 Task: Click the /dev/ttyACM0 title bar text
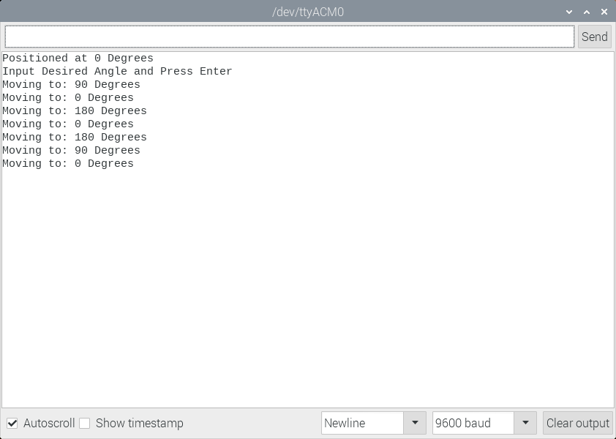308,12
